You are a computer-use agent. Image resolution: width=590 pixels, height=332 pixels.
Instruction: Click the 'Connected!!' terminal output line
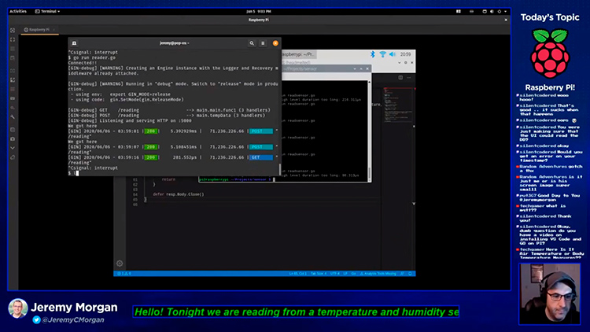[x=83, y=63]
